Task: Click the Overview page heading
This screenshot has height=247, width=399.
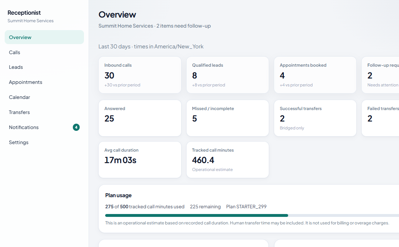Action: (117, 14)
